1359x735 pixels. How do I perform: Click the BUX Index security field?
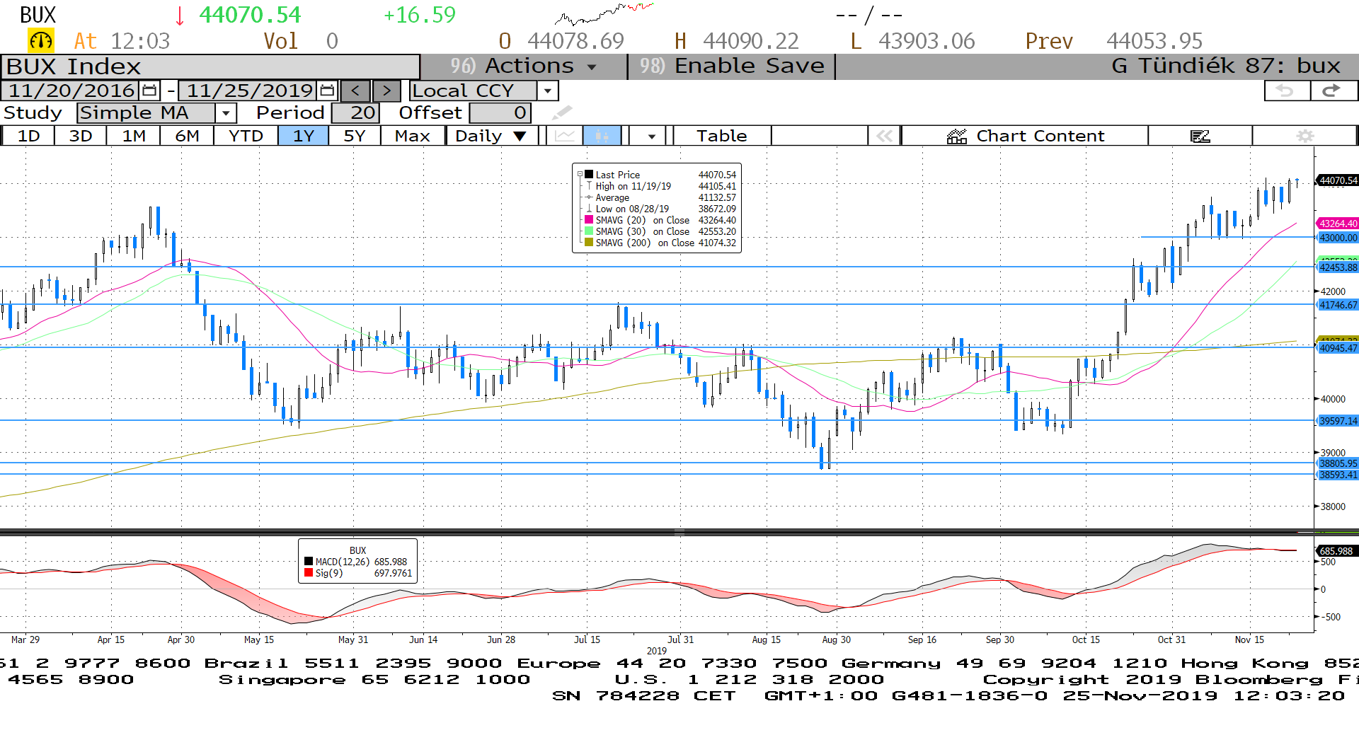tap(210, 66)
